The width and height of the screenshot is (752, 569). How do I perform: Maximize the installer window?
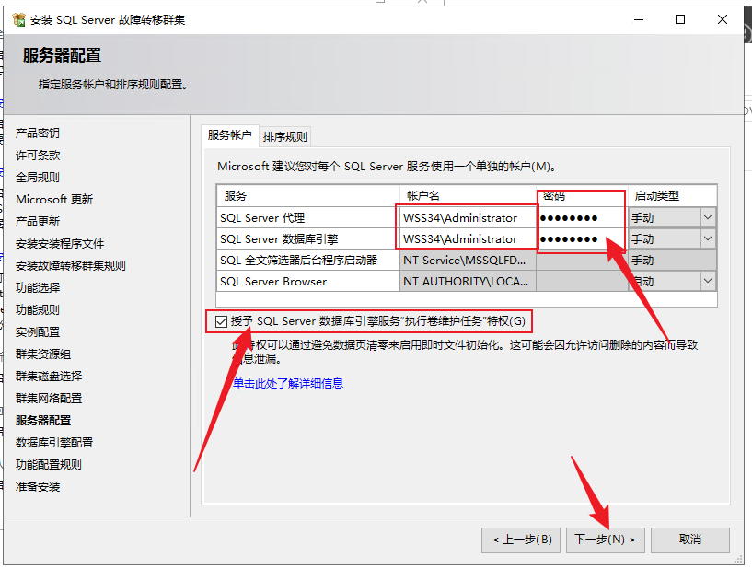tap(680, 19)
